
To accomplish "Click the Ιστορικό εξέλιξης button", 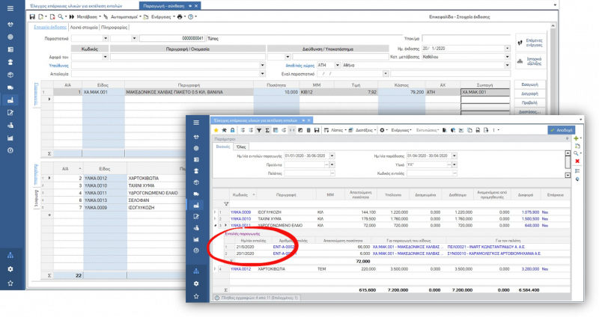I will (530, 61).
